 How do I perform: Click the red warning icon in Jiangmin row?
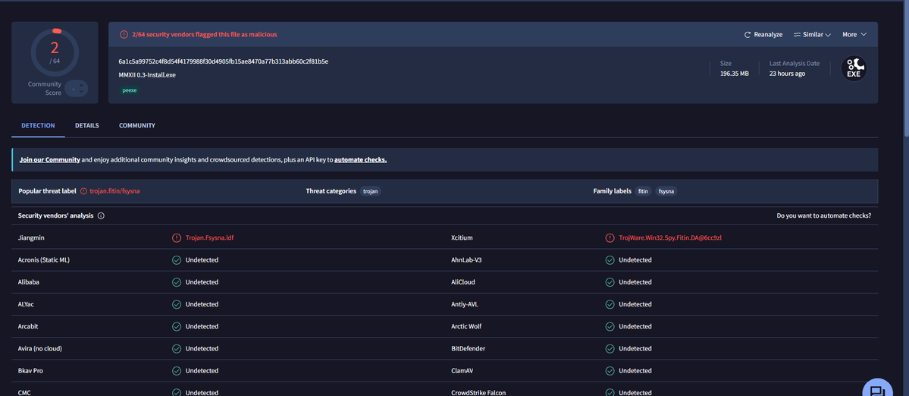pyautogui.click(x=176, y=237)
